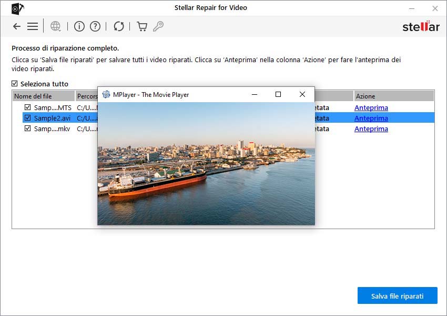
Task: Uncheck the Sample2.avi file checkbox
Action: coord(28,117)
